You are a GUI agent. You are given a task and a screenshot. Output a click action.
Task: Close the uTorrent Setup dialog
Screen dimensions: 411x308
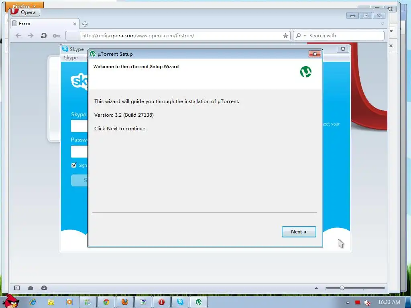[315, 54]
